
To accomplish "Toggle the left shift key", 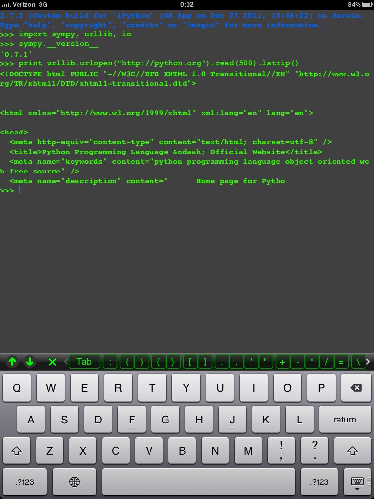I will pos(16,451).
